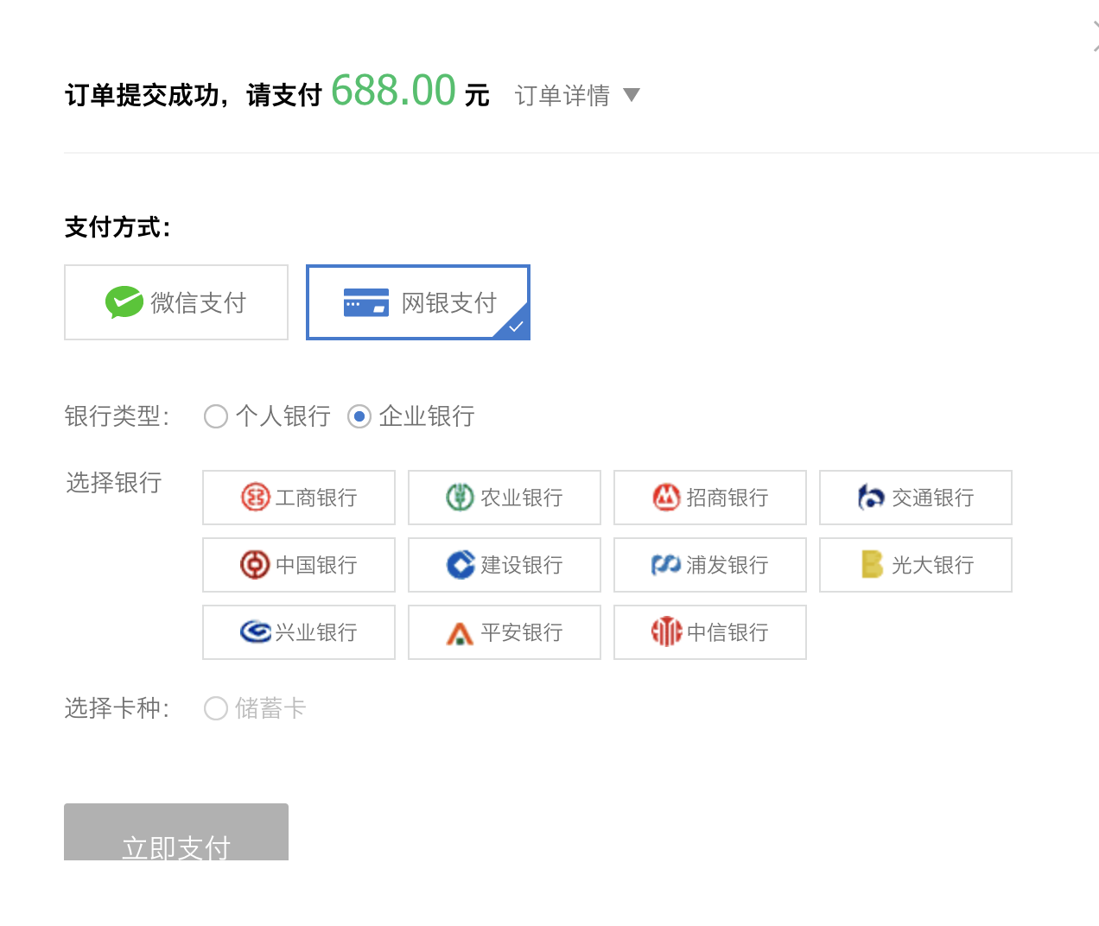Click the 立即支付 pay now button
The height and width of the screenshot is (926, 1099).
(176, 832)
